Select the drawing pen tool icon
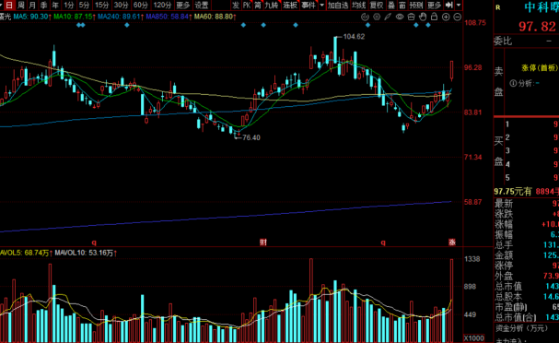 [x=388, y=17]
